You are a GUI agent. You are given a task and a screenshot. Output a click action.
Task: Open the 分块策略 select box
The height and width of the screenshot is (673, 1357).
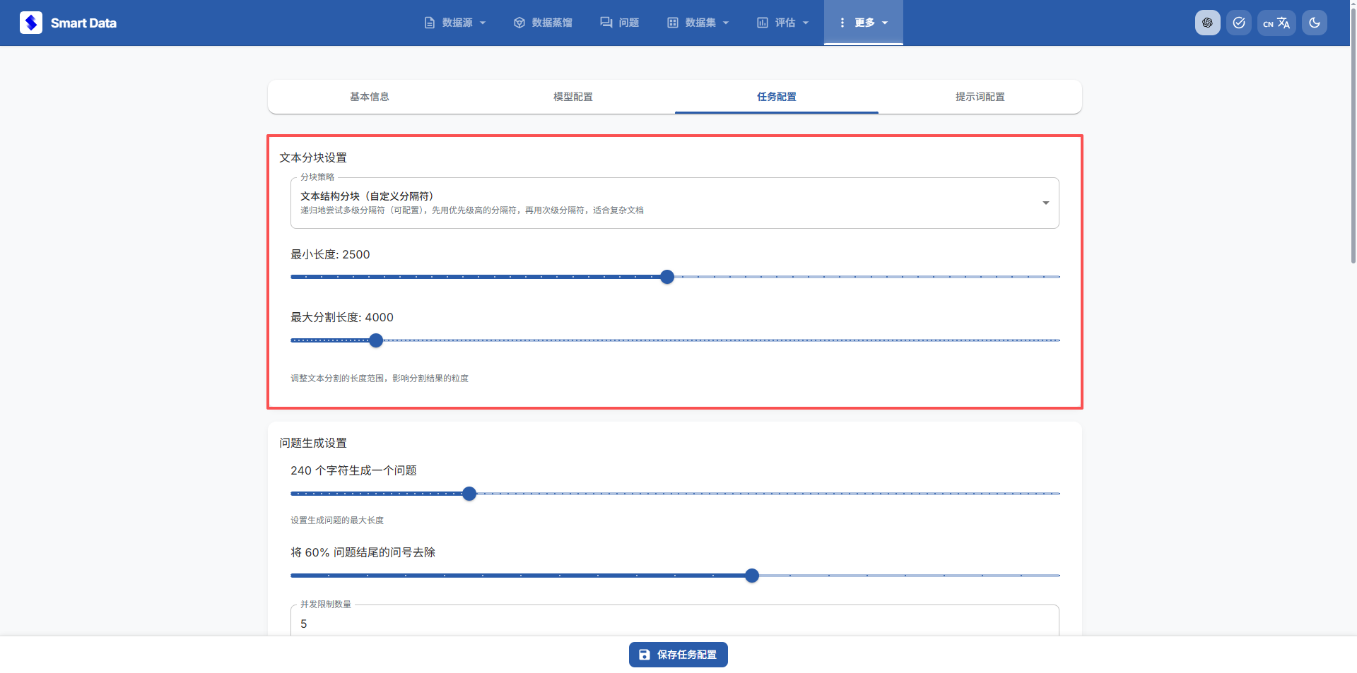coord(674,203)
